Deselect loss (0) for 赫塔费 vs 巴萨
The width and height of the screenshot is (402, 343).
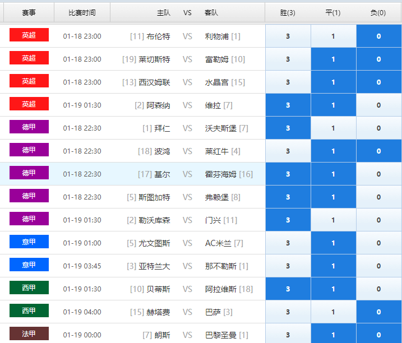coord(378,312)
